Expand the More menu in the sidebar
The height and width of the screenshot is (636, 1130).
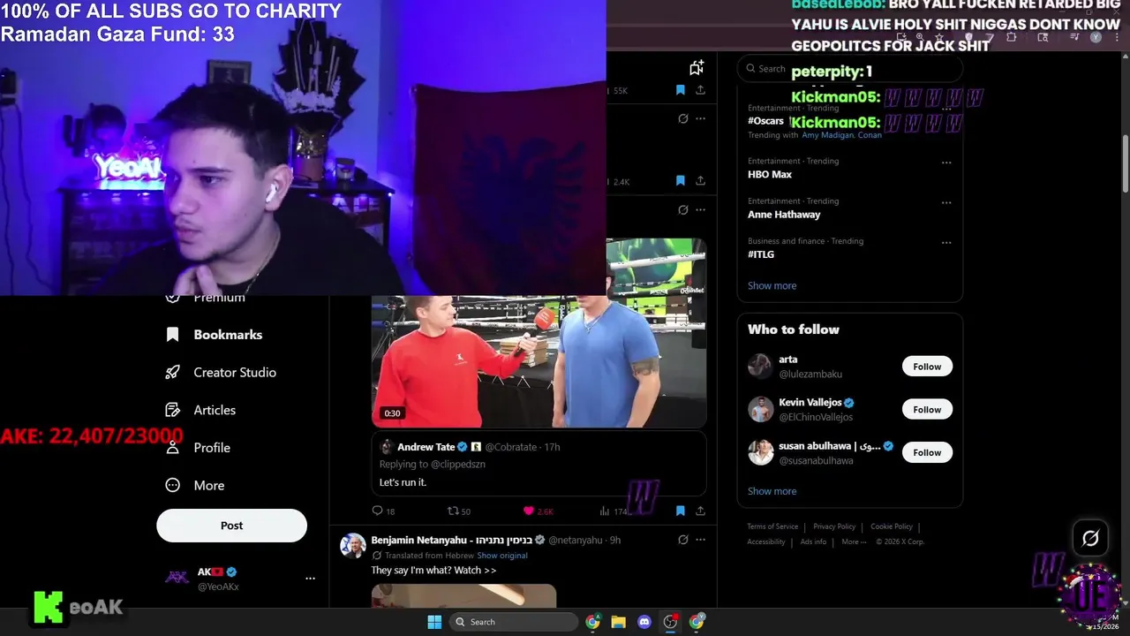pos(196,485)
